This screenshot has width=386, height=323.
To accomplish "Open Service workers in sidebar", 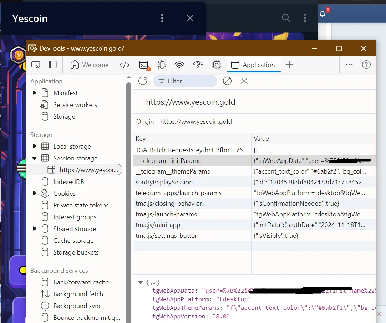I will click(x=75, y=105).
